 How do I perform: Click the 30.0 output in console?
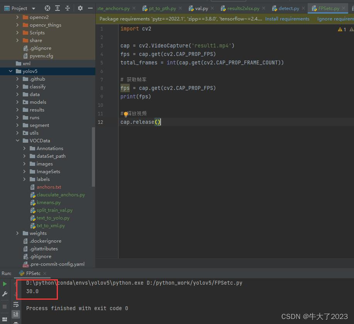tap(32, 291)
